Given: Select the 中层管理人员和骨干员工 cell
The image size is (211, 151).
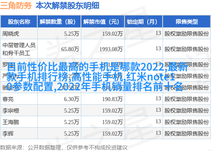Looking at the screenshot, I should [x=19, y=49].
